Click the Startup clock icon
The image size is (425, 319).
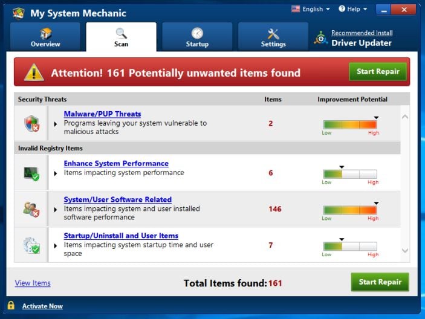tap(197, 33)
